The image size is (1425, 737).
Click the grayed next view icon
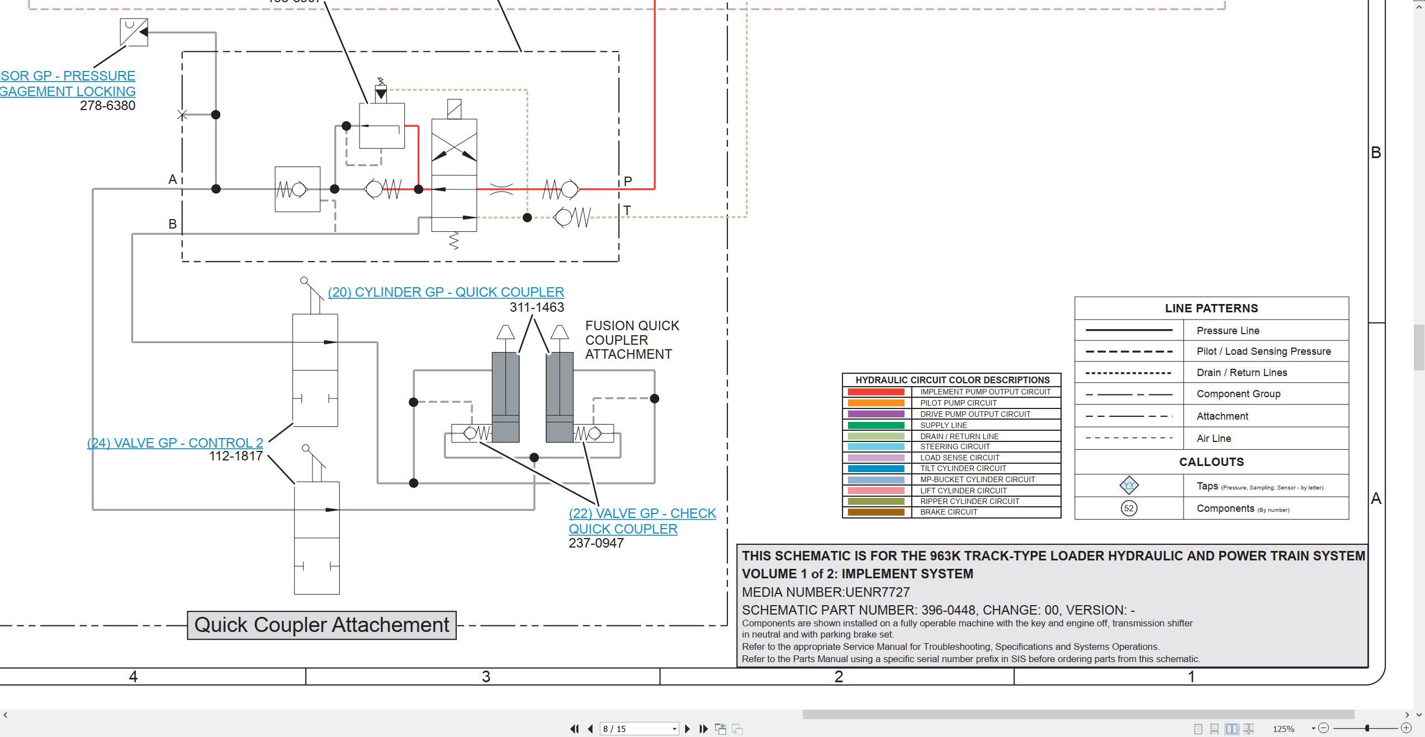[737, 729]
